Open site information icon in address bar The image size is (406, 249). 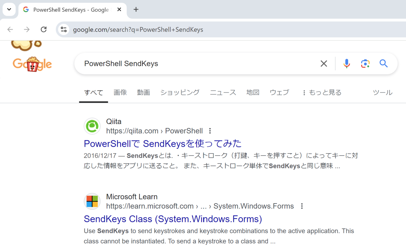click(x=64, y=29)
